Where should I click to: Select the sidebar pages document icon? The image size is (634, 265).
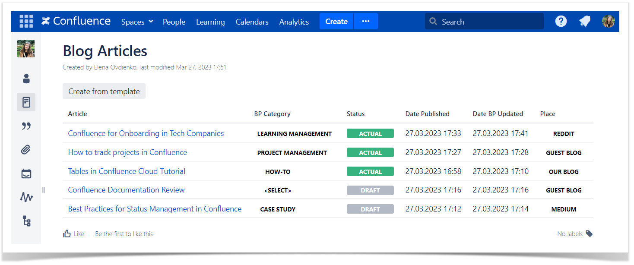[26, 102]
